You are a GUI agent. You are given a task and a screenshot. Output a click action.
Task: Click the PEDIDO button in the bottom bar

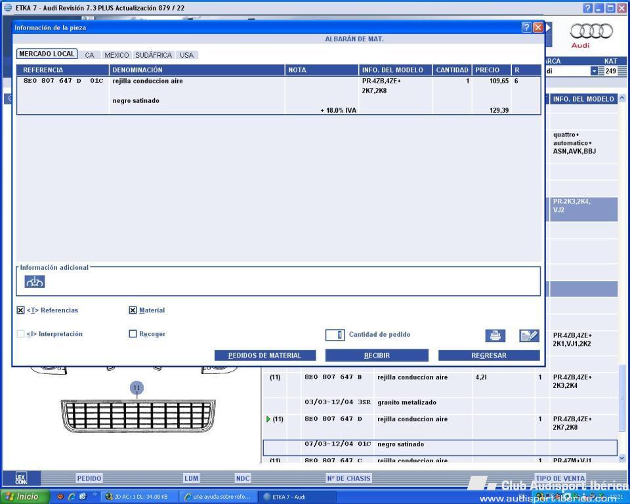pos(89,478)
